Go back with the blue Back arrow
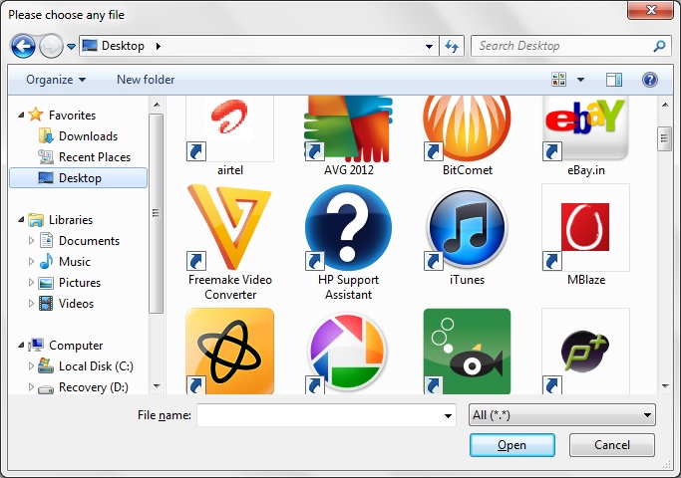 pos(23,46)
